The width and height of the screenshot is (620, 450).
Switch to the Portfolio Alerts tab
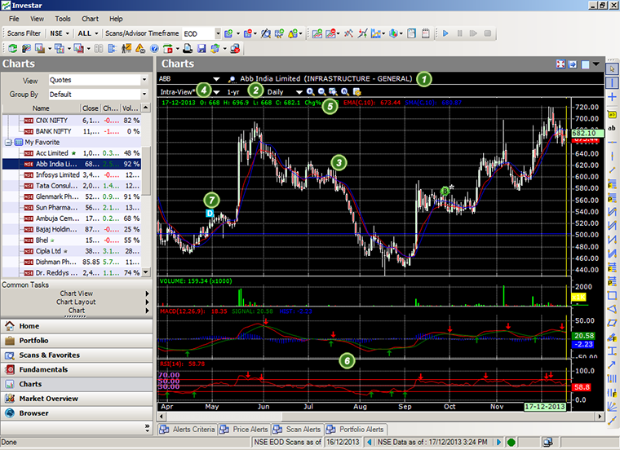pos(356,430)
